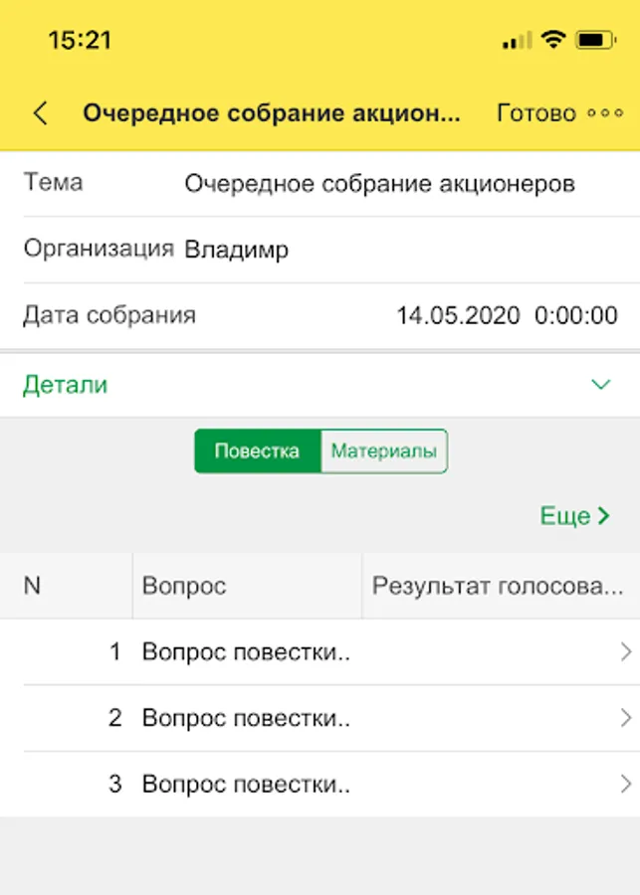Switch to the Материалы tab
Screen dimensions: 640x895
point(383,451)
